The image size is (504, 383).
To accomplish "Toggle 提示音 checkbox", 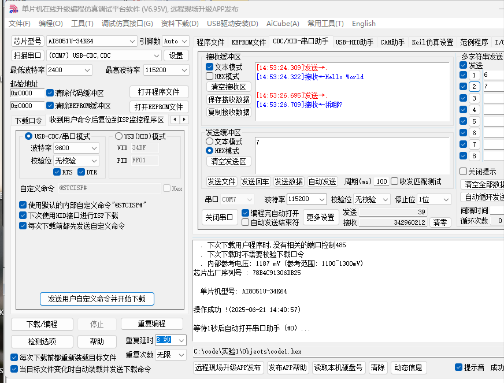I will pos(459,367).
